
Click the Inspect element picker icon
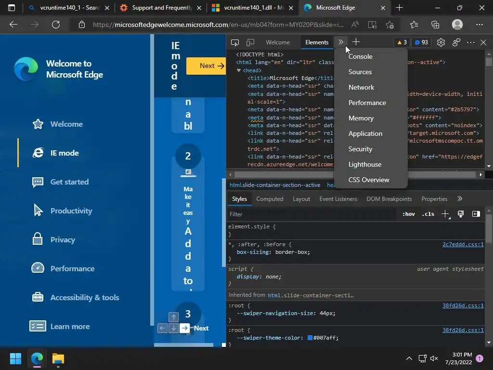[235, 42]
